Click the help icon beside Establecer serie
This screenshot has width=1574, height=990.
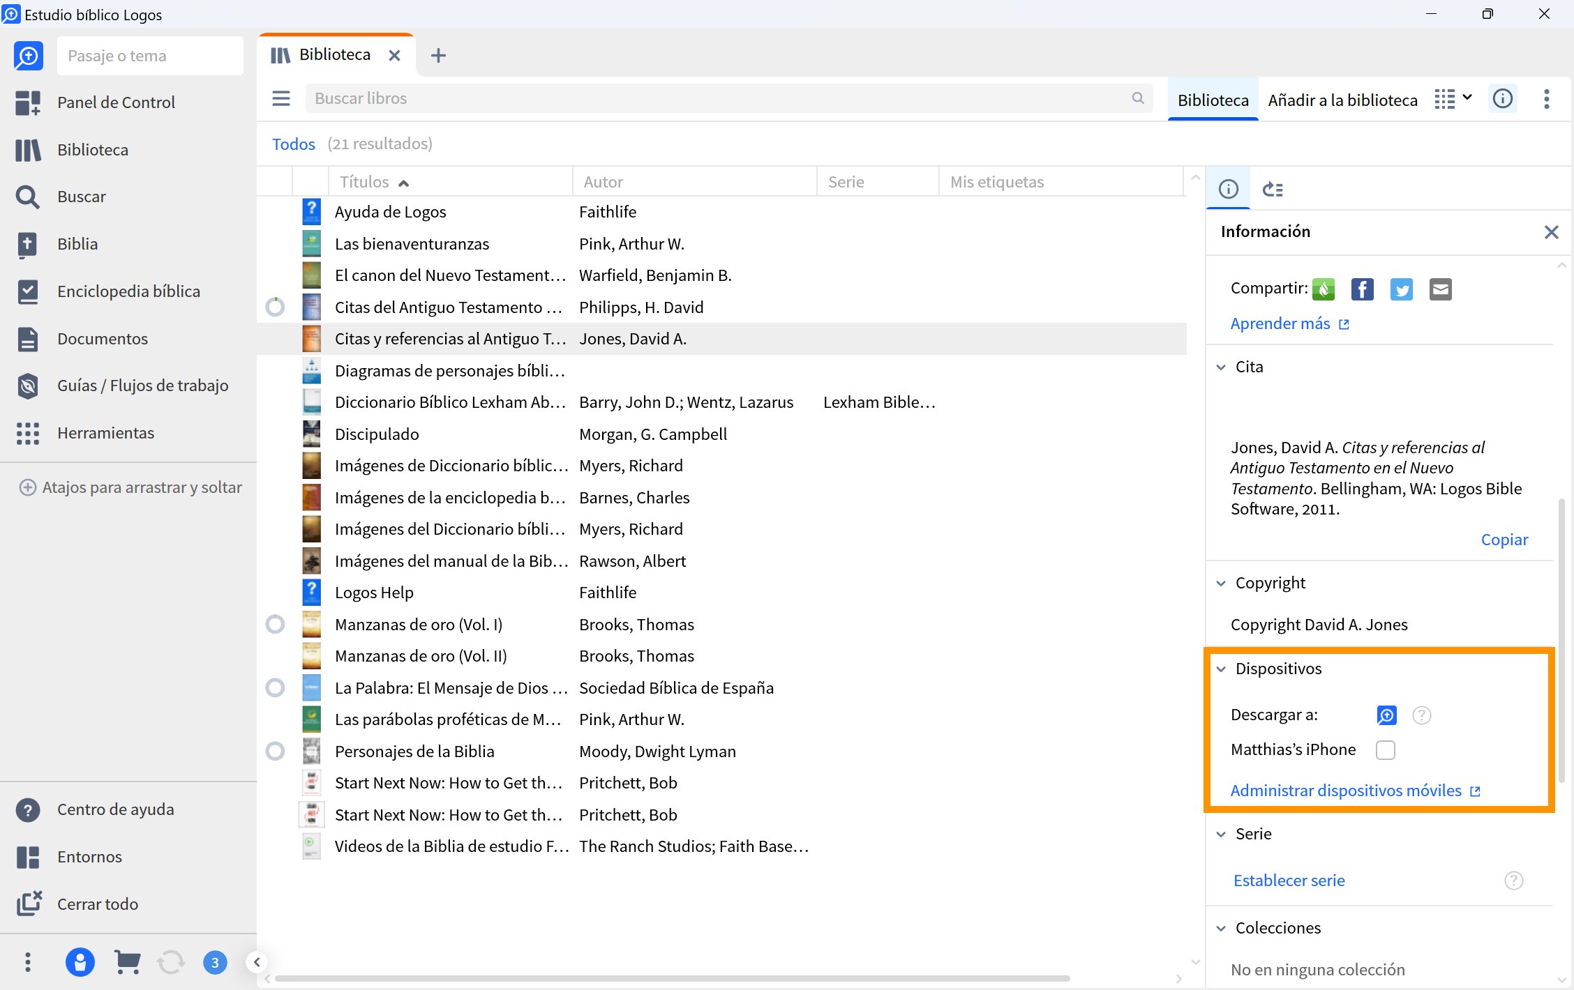click(1514, 881)
